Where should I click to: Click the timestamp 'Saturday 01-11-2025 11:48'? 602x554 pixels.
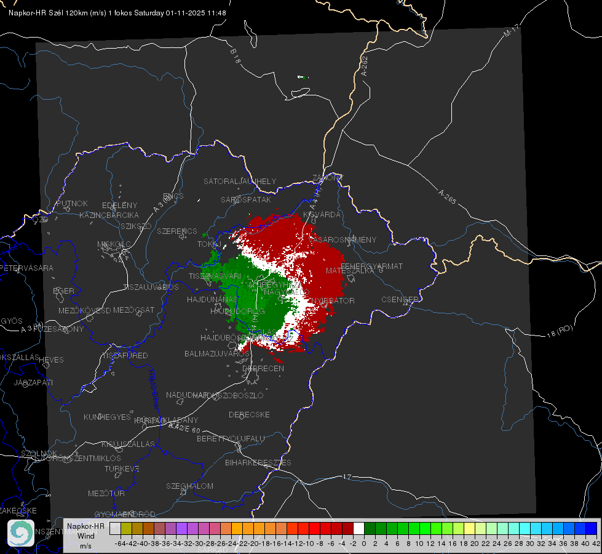180,13
